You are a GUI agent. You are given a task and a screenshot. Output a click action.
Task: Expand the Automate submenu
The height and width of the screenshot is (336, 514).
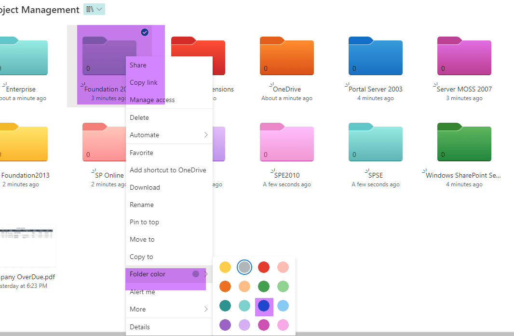[169, 135]
